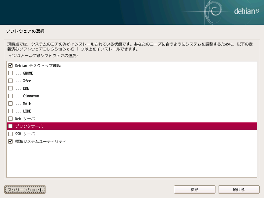264x198 pixels.
Task: Click the 戻る button to go back
Action: click(x=194, y=189)
